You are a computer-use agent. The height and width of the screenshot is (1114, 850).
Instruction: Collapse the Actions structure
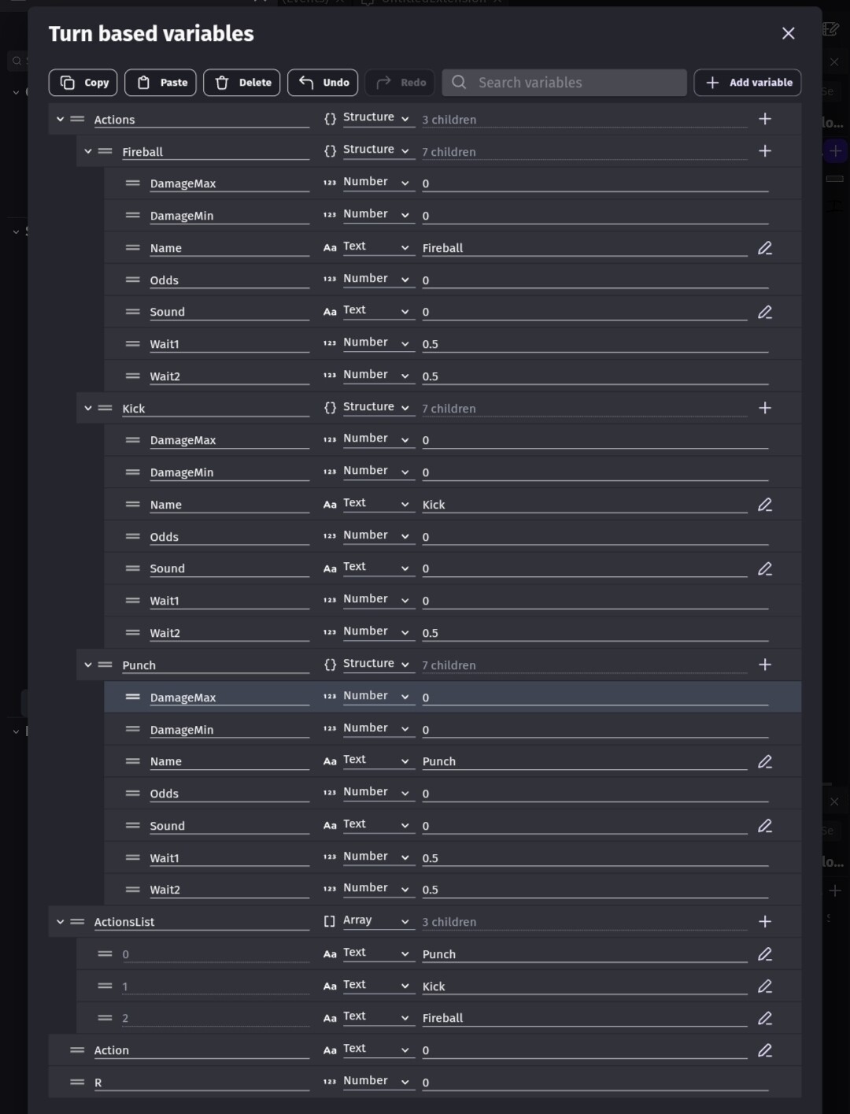pyautogui.click(x=60, y=120)
